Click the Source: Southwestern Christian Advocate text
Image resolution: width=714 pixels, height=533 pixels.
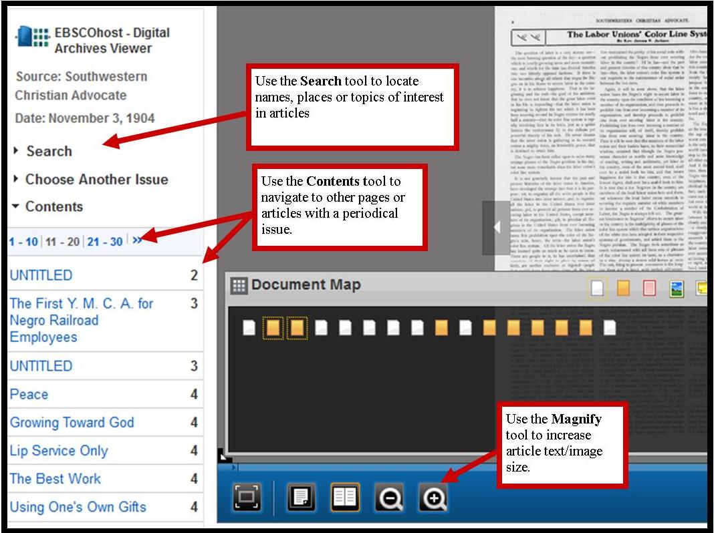[81, 85]
